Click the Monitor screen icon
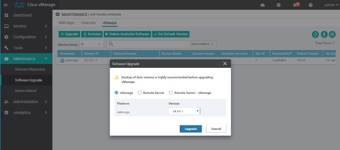 click(6, 26)
